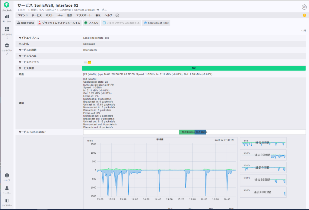The image size is (309, 210).
Task: Click the Services of Host button
Action: pyautogui.click(x=156, y=23)
